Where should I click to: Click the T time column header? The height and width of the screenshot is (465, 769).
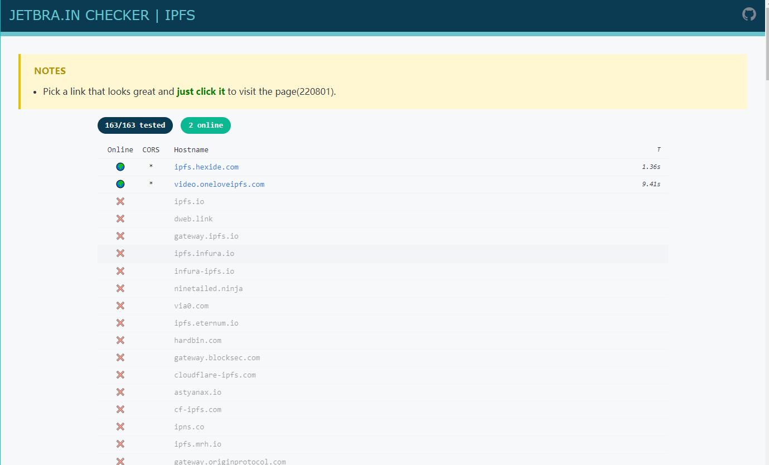click(x=659, y=149)
